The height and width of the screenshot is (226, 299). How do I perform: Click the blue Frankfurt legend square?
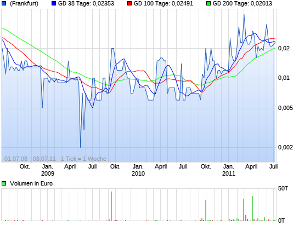4,3
